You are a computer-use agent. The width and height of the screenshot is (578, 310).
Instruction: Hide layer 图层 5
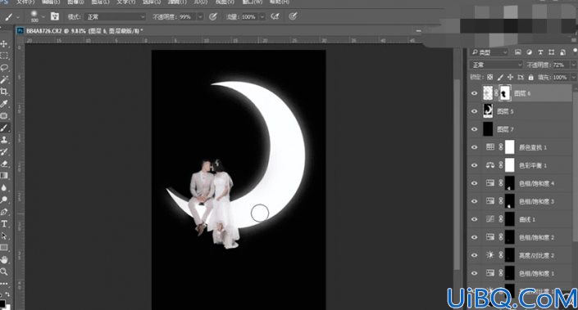(475, 111)
